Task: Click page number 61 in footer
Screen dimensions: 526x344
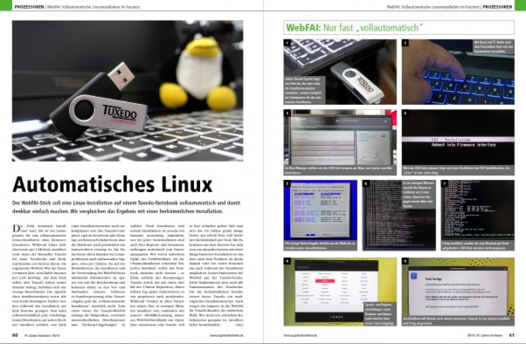Action: click(512, 335)
